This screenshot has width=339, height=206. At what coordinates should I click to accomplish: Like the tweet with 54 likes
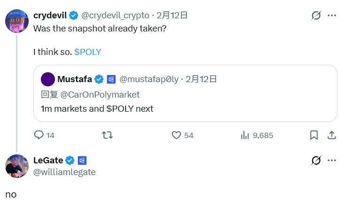(x=177, y=135)
